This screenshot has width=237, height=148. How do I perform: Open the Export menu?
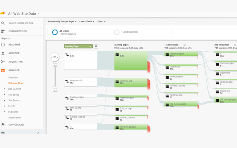(x=101, y=21)
